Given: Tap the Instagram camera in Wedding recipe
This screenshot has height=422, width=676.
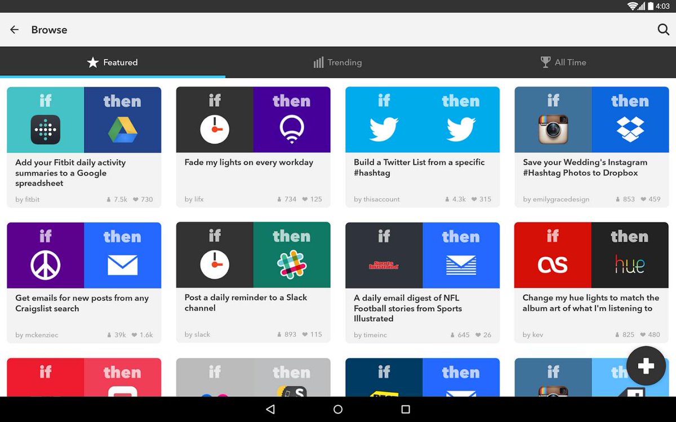Looking at the screenshot, I should click(553, 129).
